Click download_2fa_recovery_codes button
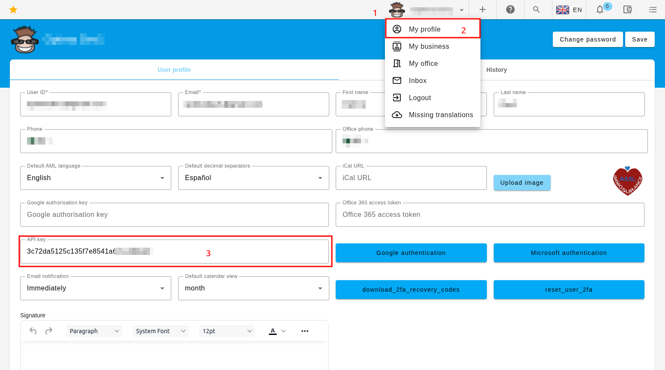The image size is (665, 370). [411, 290]
